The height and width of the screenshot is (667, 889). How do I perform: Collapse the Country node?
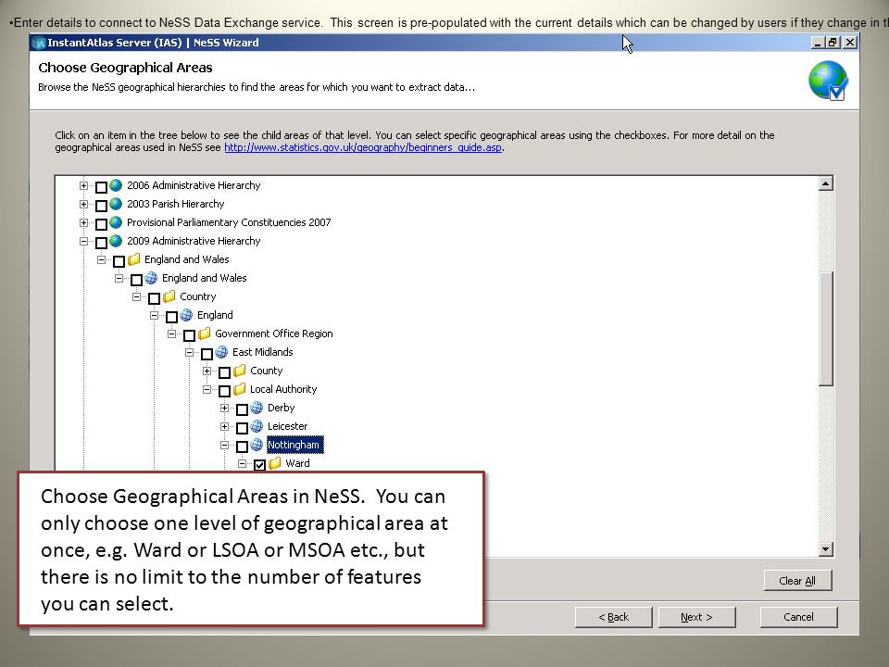tap(137, 296)
